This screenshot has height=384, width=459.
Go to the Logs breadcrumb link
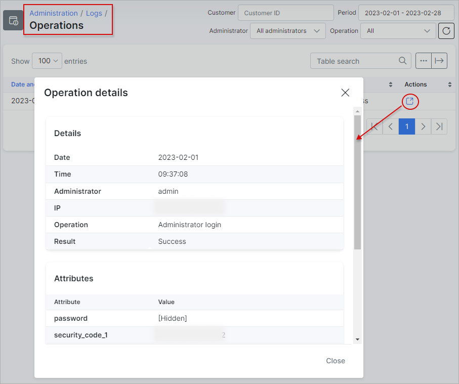(x=94, y=13)
